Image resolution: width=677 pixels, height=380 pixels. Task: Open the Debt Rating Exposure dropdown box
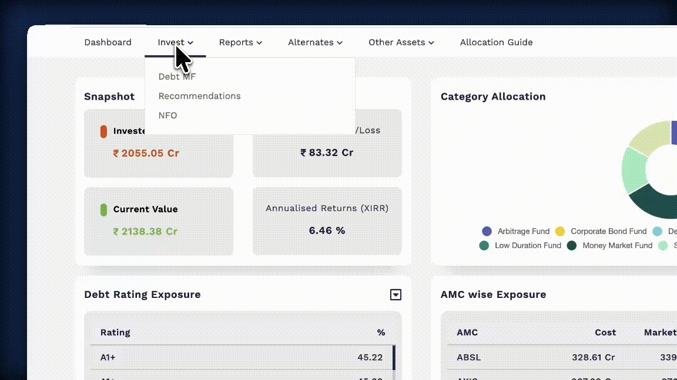pos(396,295)
